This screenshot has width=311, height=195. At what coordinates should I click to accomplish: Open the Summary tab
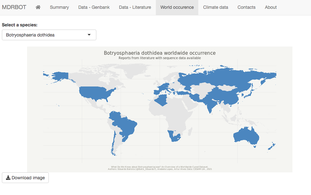[59, 7]
